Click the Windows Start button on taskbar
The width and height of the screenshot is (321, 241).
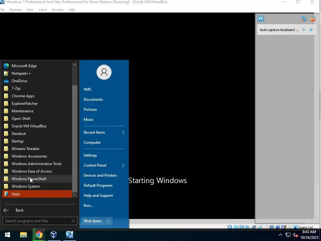8,235
